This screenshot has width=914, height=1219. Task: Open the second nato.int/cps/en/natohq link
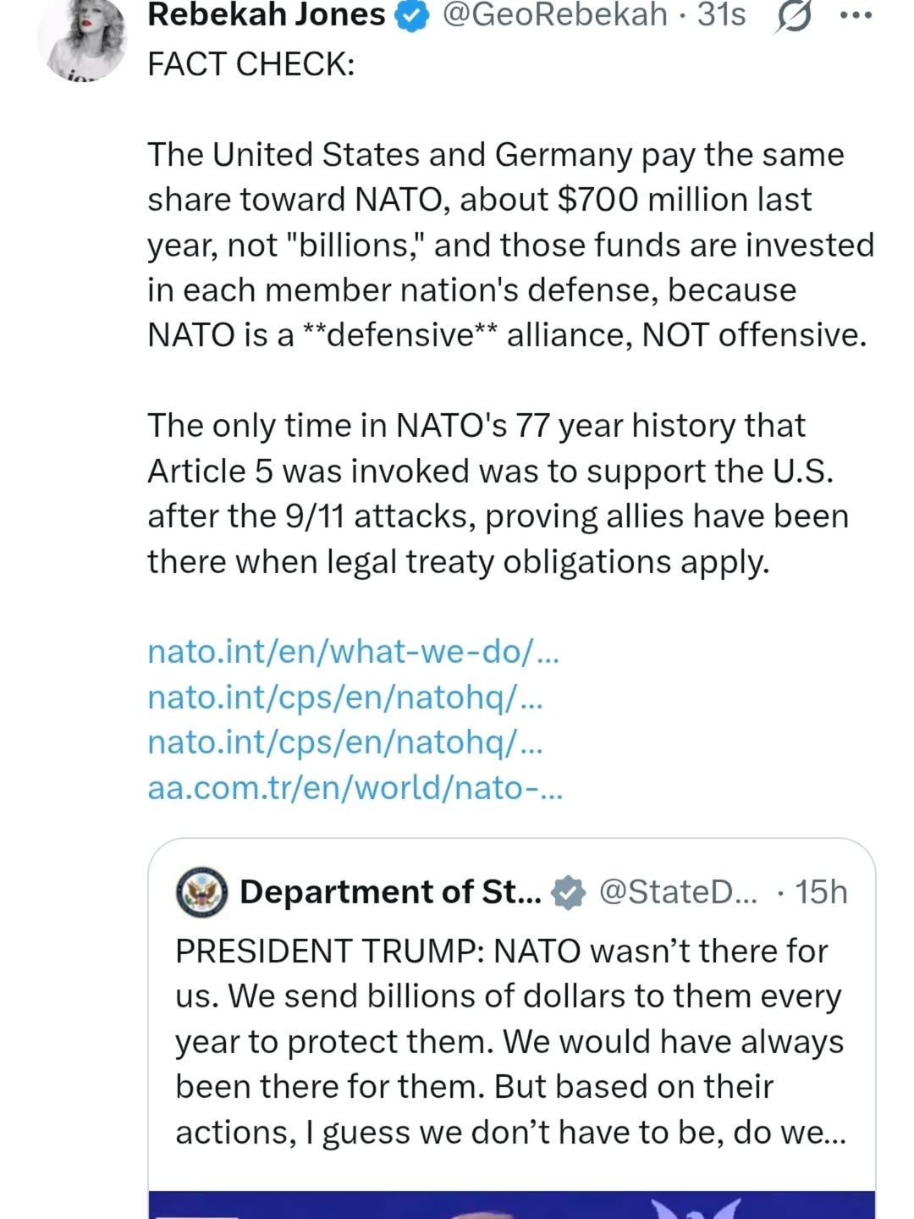pos(345,742)
